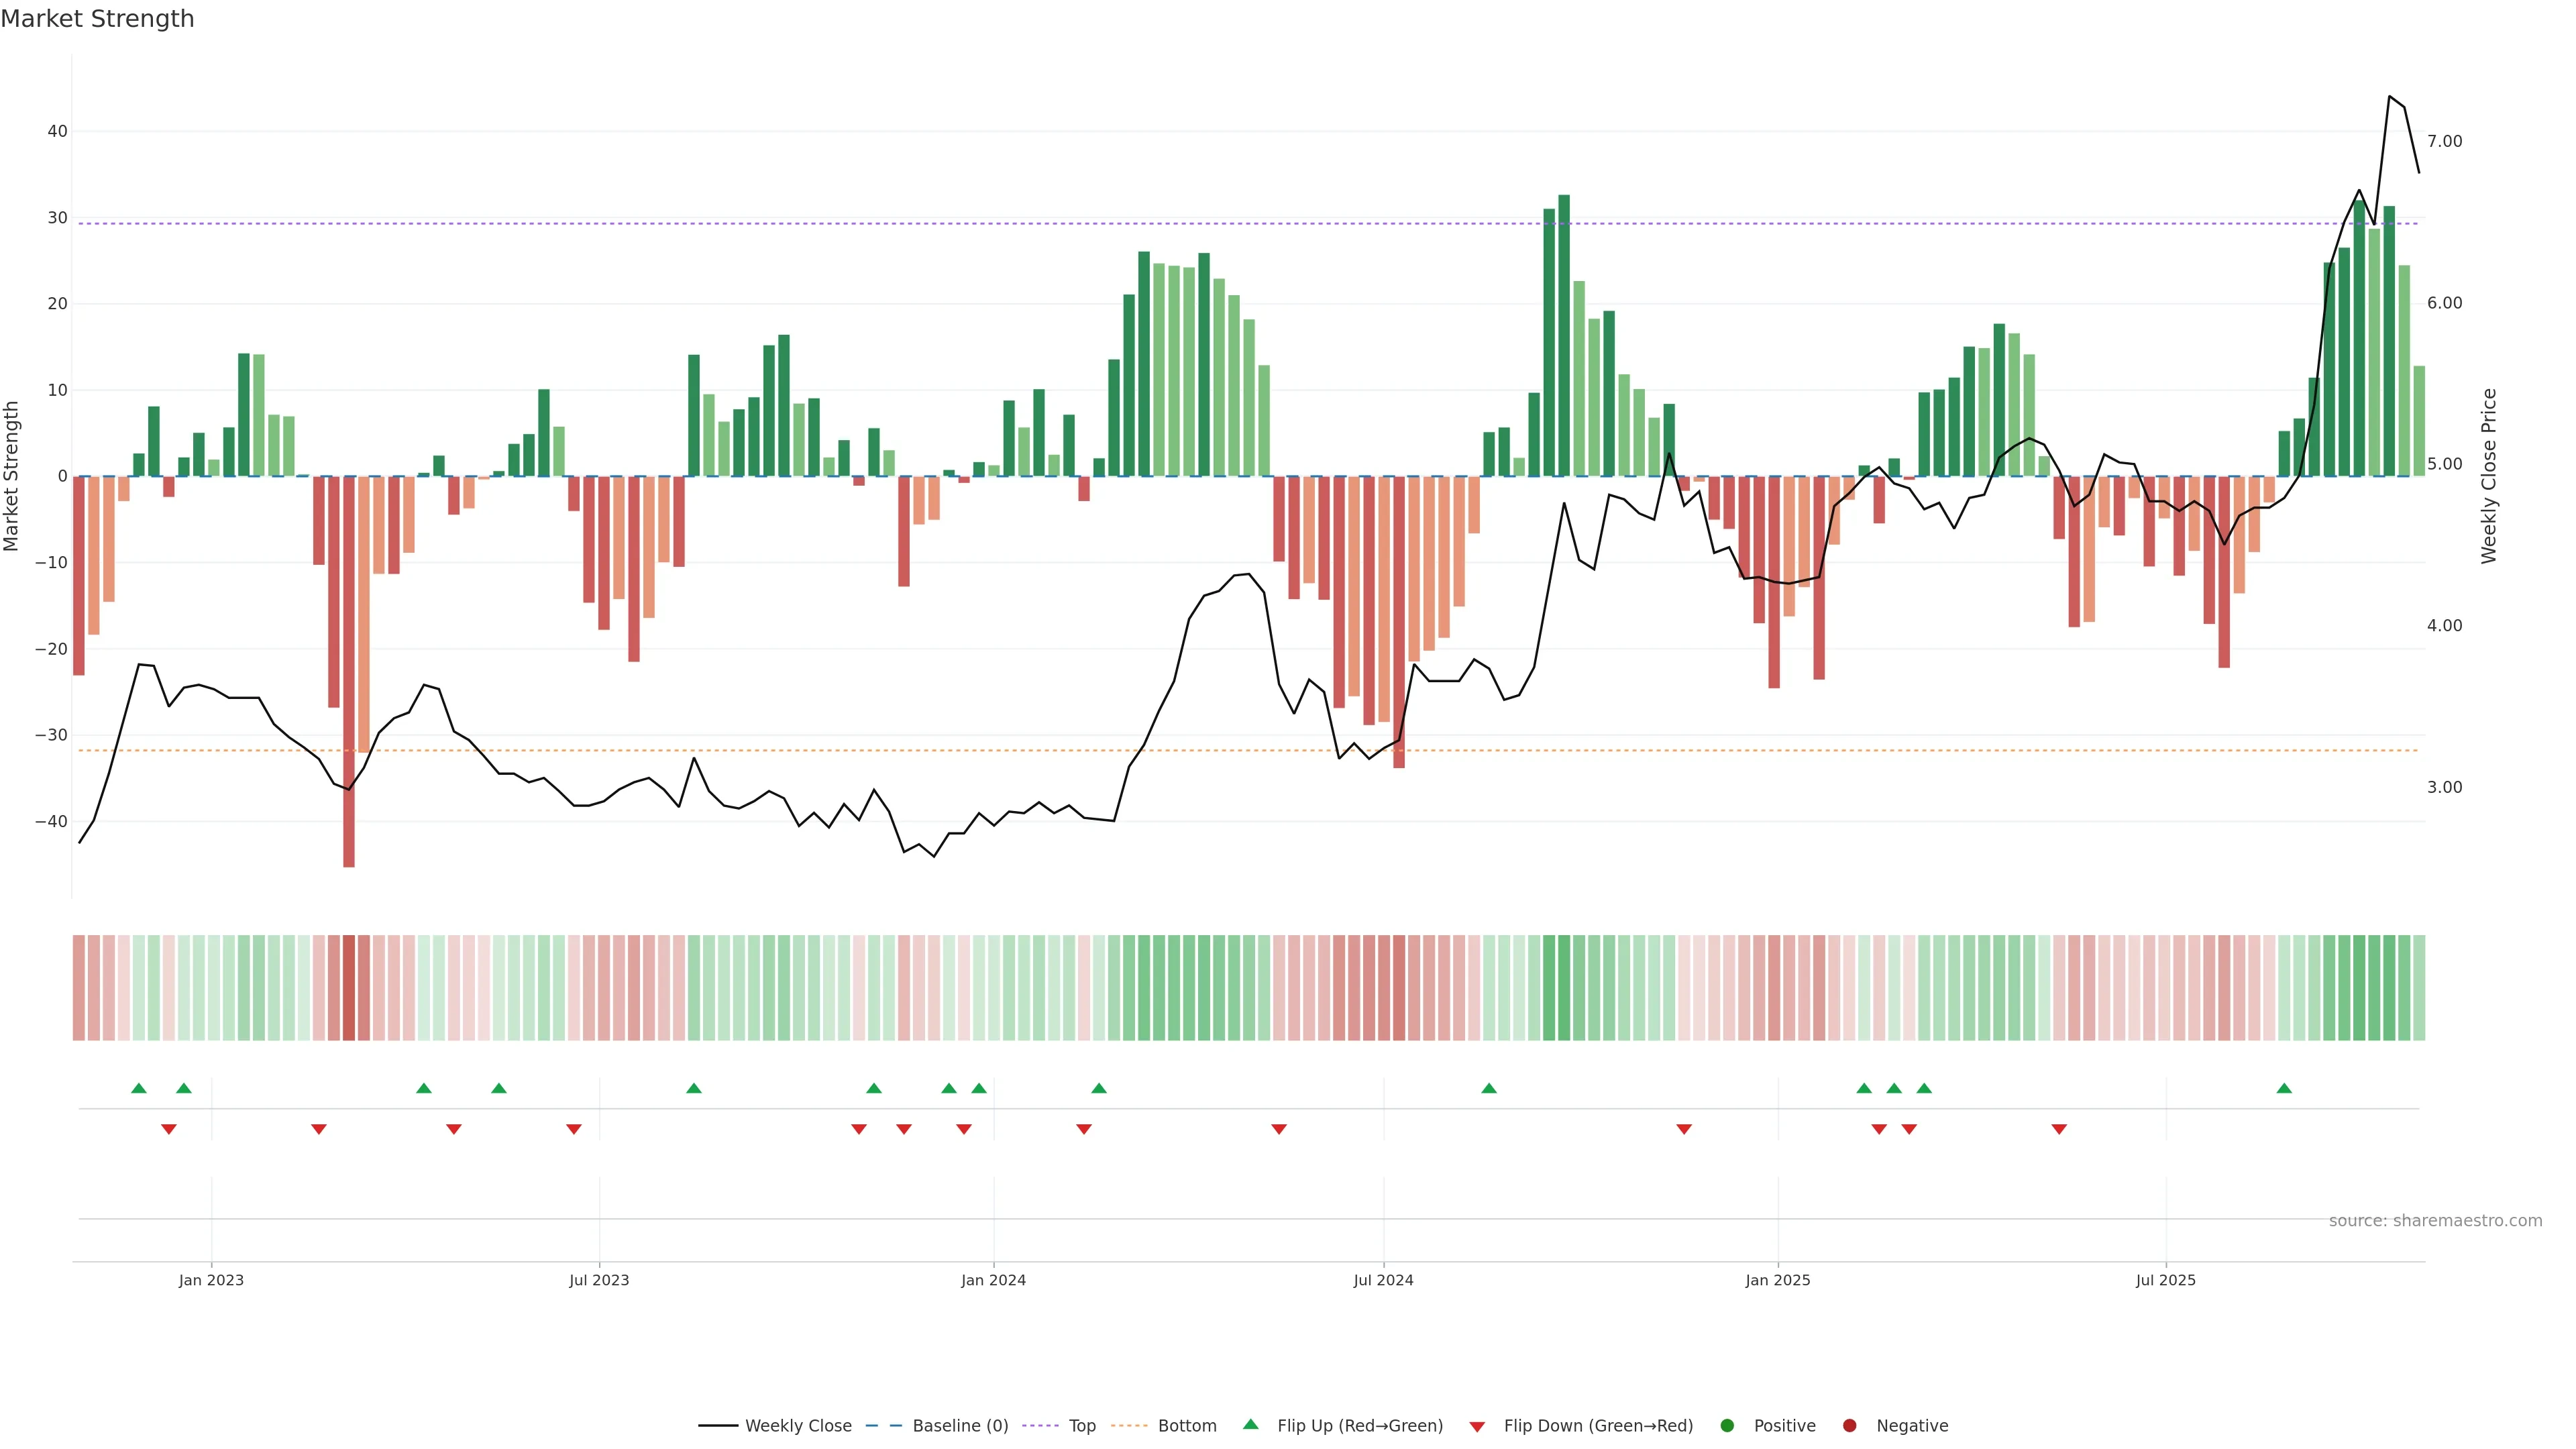Click the Market Strength chart title
2576x1449 pixels.
(x=97, y=19)
